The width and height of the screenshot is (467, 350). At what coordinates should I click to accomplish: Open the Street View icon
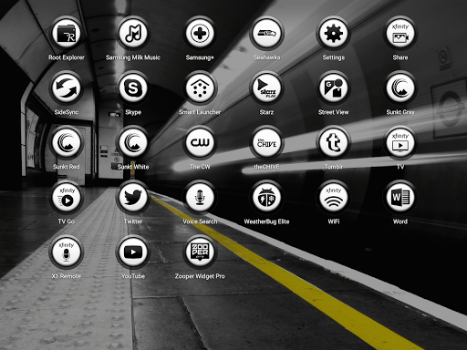coord(334,88)
